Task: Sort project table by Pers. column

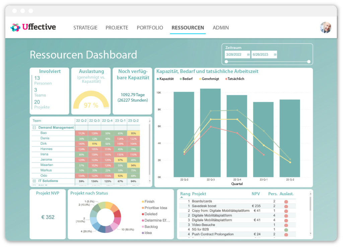Action: [273, 194]
